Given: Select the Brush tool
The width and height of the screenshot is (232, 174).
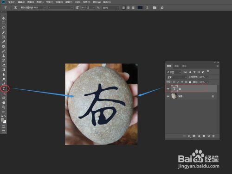Looking at the screenshot, I should click(x=4, y=51).
